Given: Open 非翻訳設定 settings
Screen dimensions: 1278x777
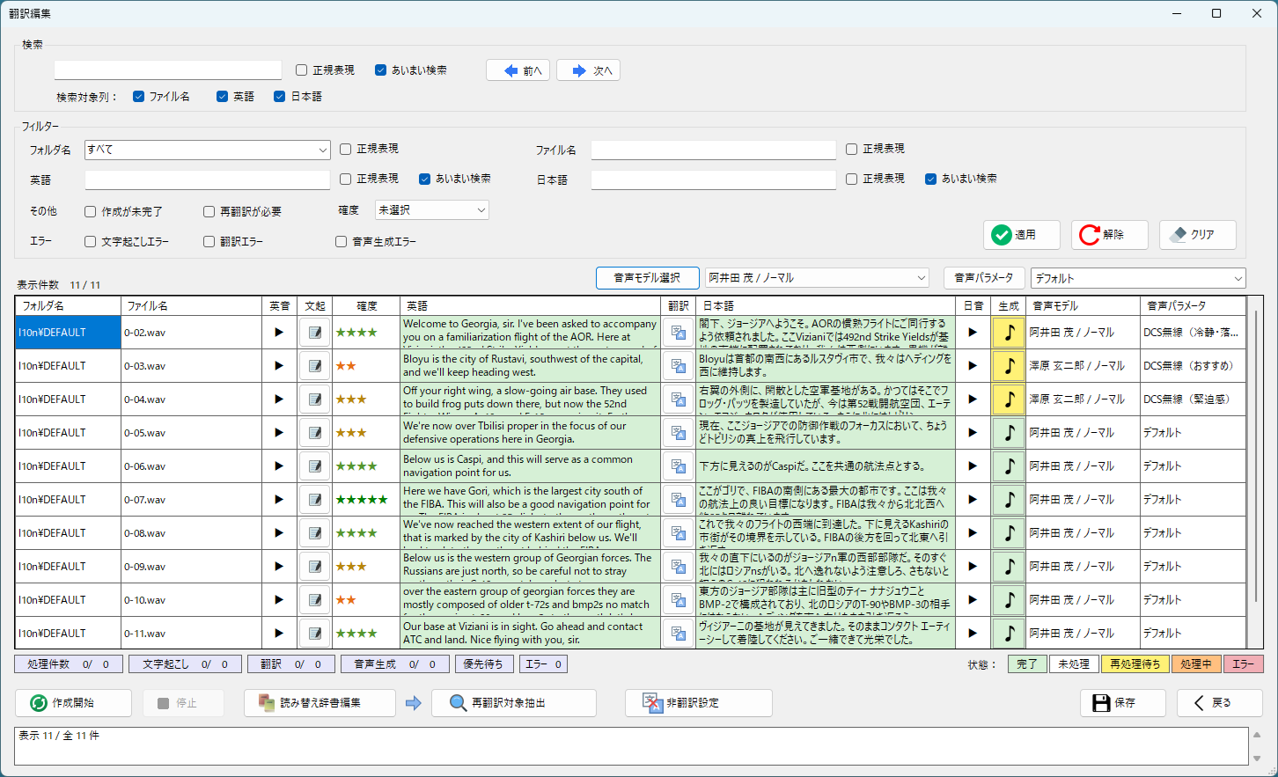Looking at the screenshot, I should point(699,703).
